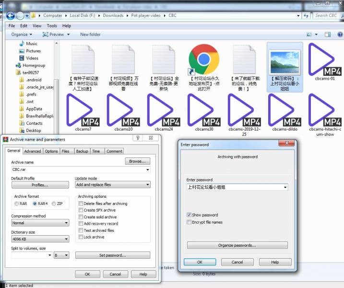This screenshot has height=288, width=344.
Task: Click the Organize passwords button
Action: click(x=237, y=245)
